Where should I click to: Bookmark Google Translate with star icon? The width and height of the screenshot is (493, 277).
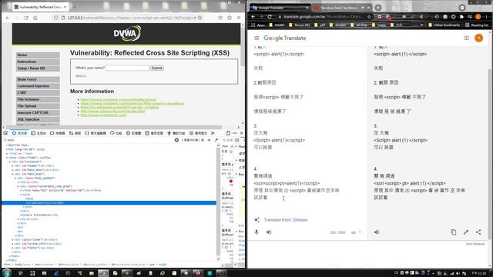point(369,16)
